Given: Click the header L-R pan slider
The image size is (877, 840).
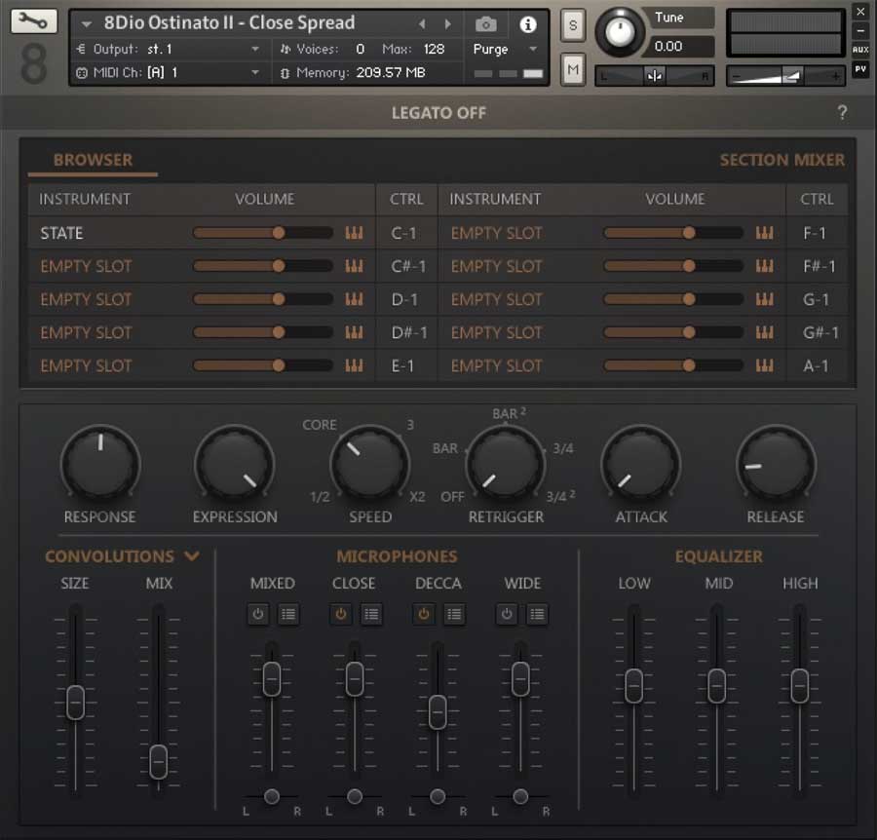Looking at the screenshot, I should click(655, 75).
